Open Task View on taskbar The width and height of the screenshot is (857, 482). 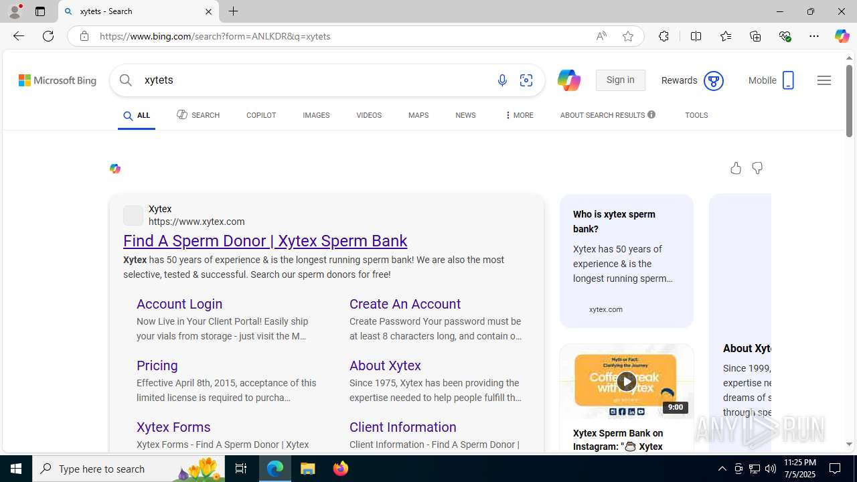click(x=241, y=469)
